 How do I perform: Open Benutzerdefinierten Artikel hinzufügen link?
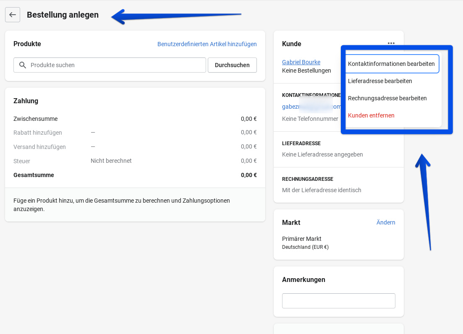tap(207, 44)
